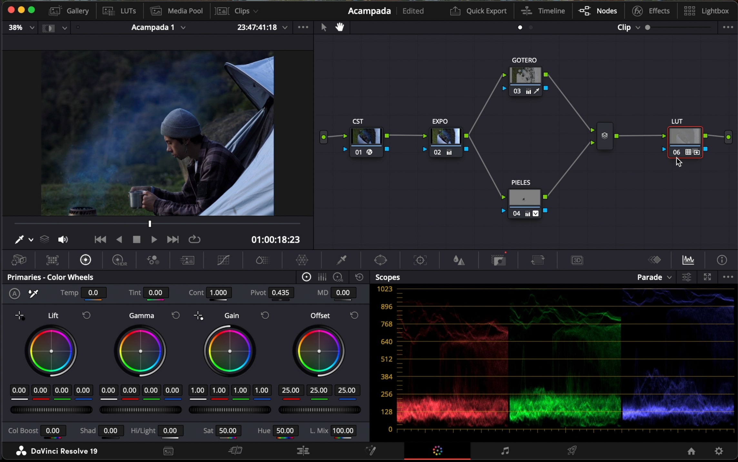Open the Parade scope type dropdown

(x=654, y=277)
